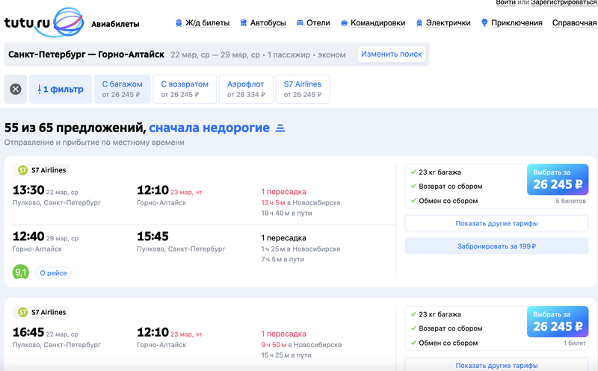Viewport: 598px width, 371px height.
Task: Click Изменить поиск button
Action: click(x=392, y=54)
